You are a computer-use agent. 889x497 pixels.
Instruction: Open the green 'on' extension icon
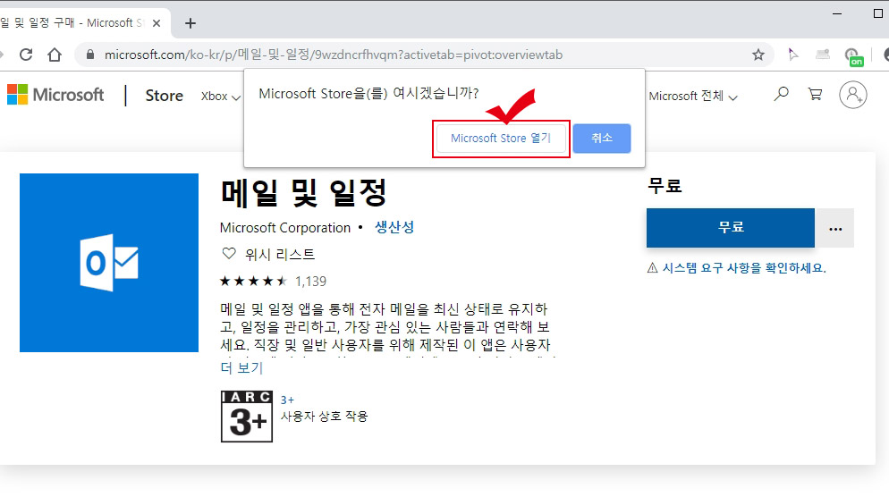point(853,56)
